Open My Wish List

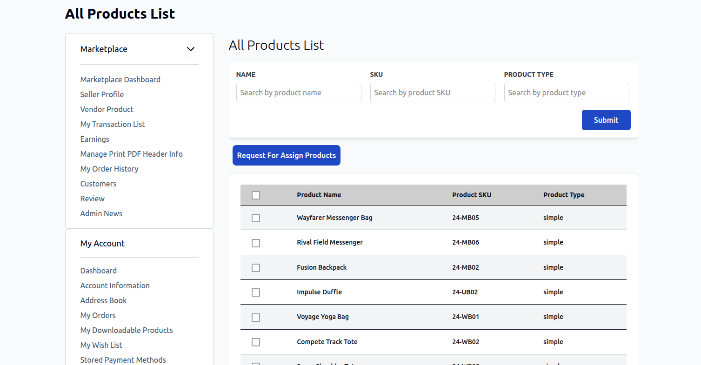tap(101, 345)
